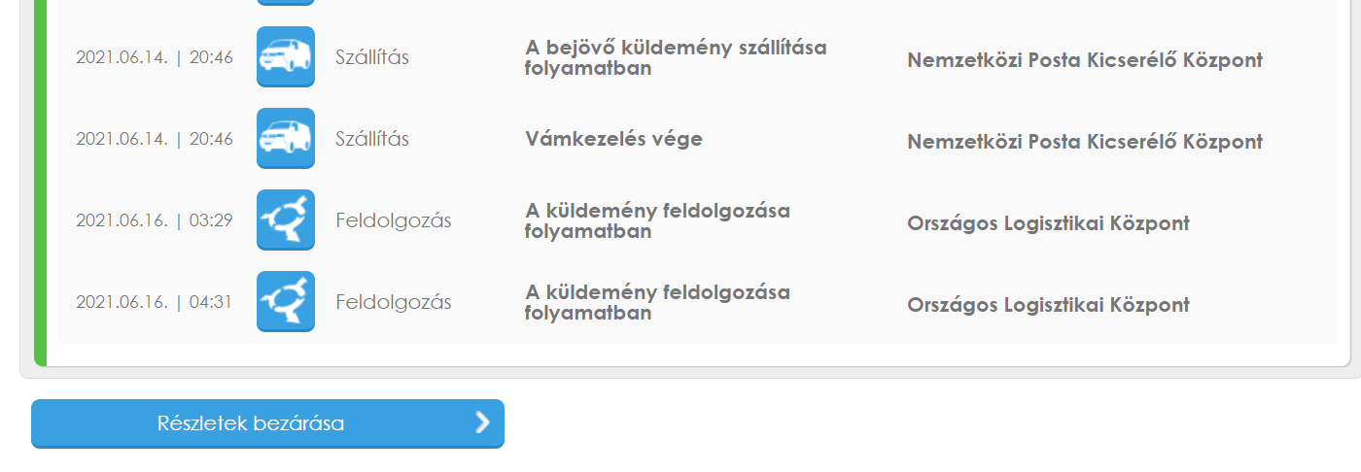Screen dimensions: 1361x472
Task: Click the 03:29 'A küldemény feldolgozása folyamatban' text
Action: (657, 221)
